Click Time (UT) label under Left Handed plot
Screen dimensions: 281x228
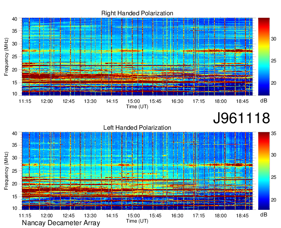(137, 221)
